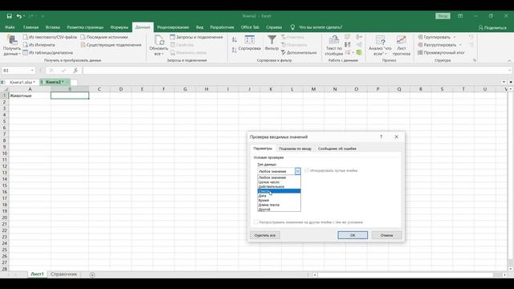
Task: Collapse the ribbon with the chevron
Action: (x=509, y=61)
